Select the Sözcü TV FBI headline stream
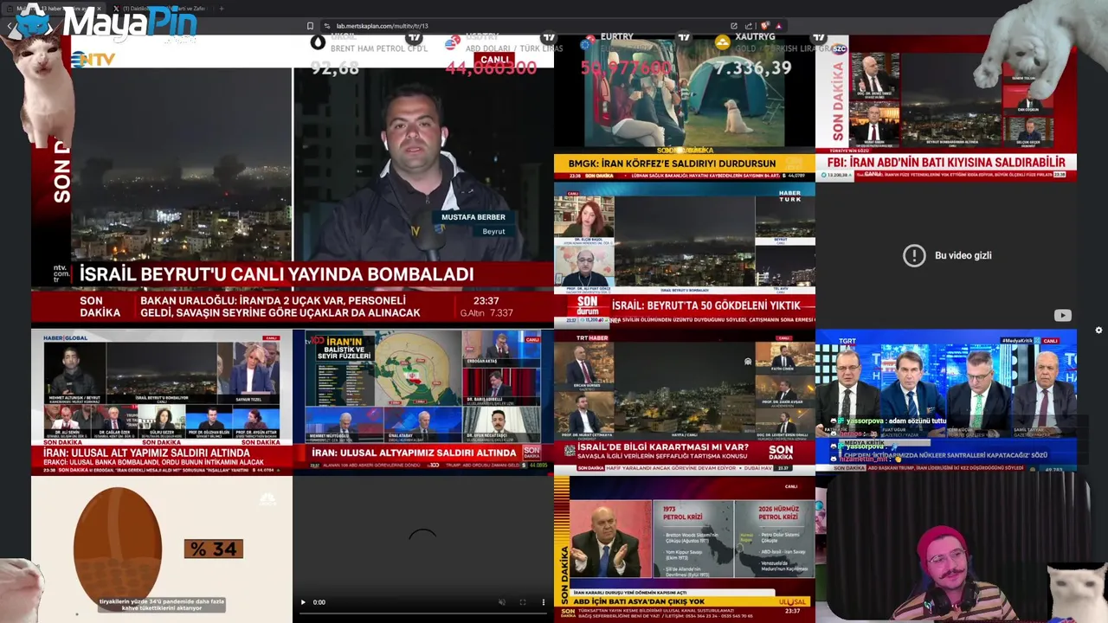1108x623 pixels. pos(946,108)
